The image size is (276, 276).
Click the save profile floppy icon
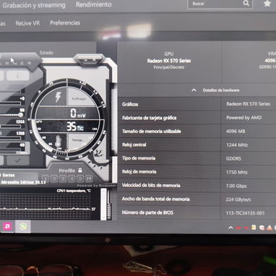[89, 178]
